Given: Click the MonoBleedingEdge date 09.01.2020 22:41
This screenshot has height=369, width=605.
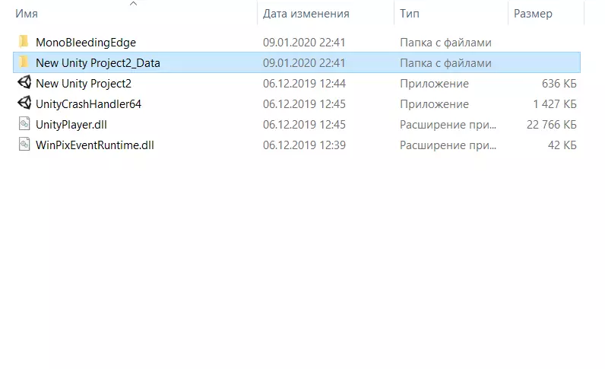Looking at the screenshot, I should click(x=304, y=43).
